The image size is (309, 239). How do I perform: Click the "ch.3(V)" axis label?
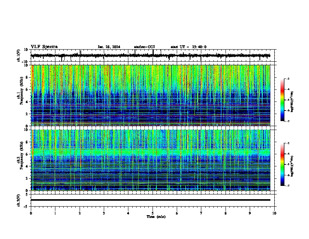pos(19,200)
